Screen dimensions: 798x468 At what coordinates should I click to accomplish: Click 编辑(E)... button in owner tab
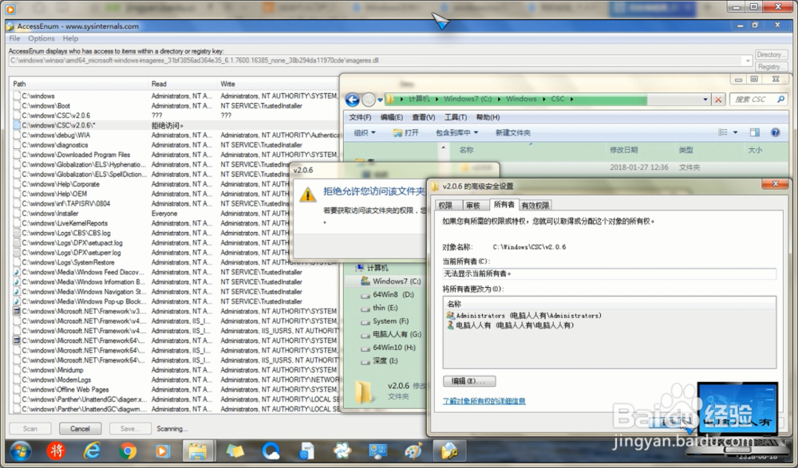pyautogui.click(x=469, y=381)
